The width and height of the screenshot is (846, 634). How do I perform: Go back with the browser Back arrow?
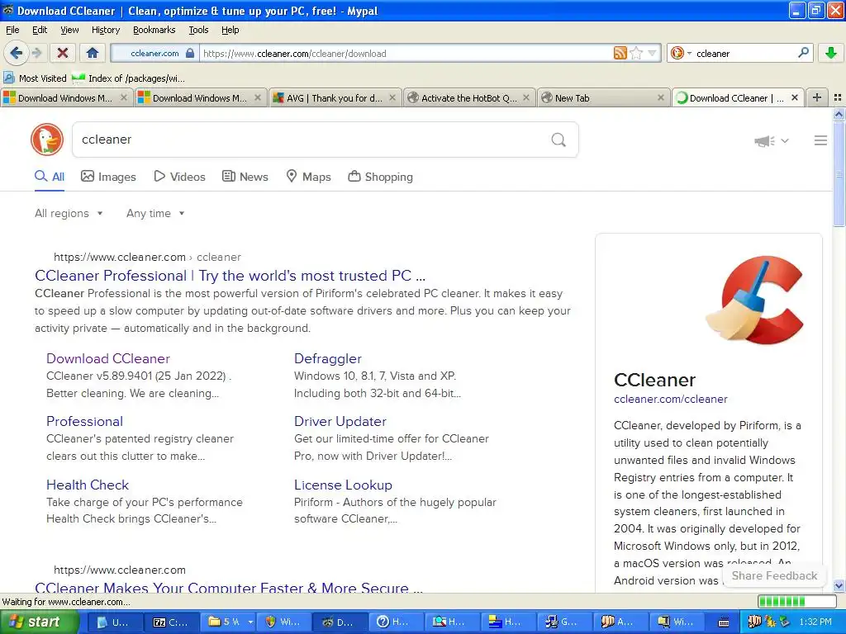pos(16,53)
